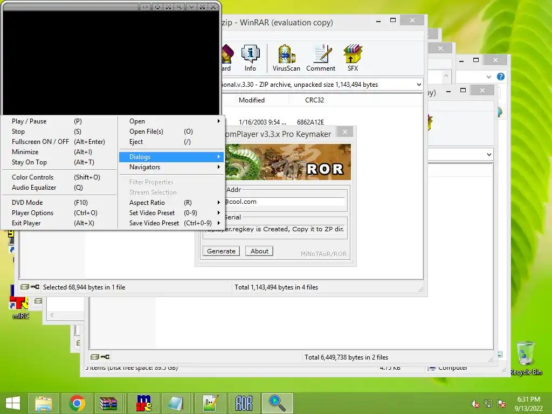The width and height of the screenshot is (552, 414).
Task: Choose Exit Player
Action: [x=59, y=223]
